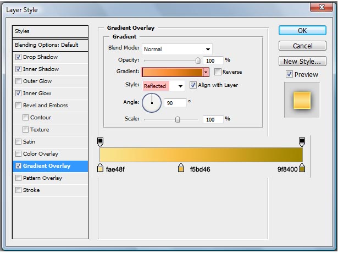Click the New Style... button

click(302, 61)
